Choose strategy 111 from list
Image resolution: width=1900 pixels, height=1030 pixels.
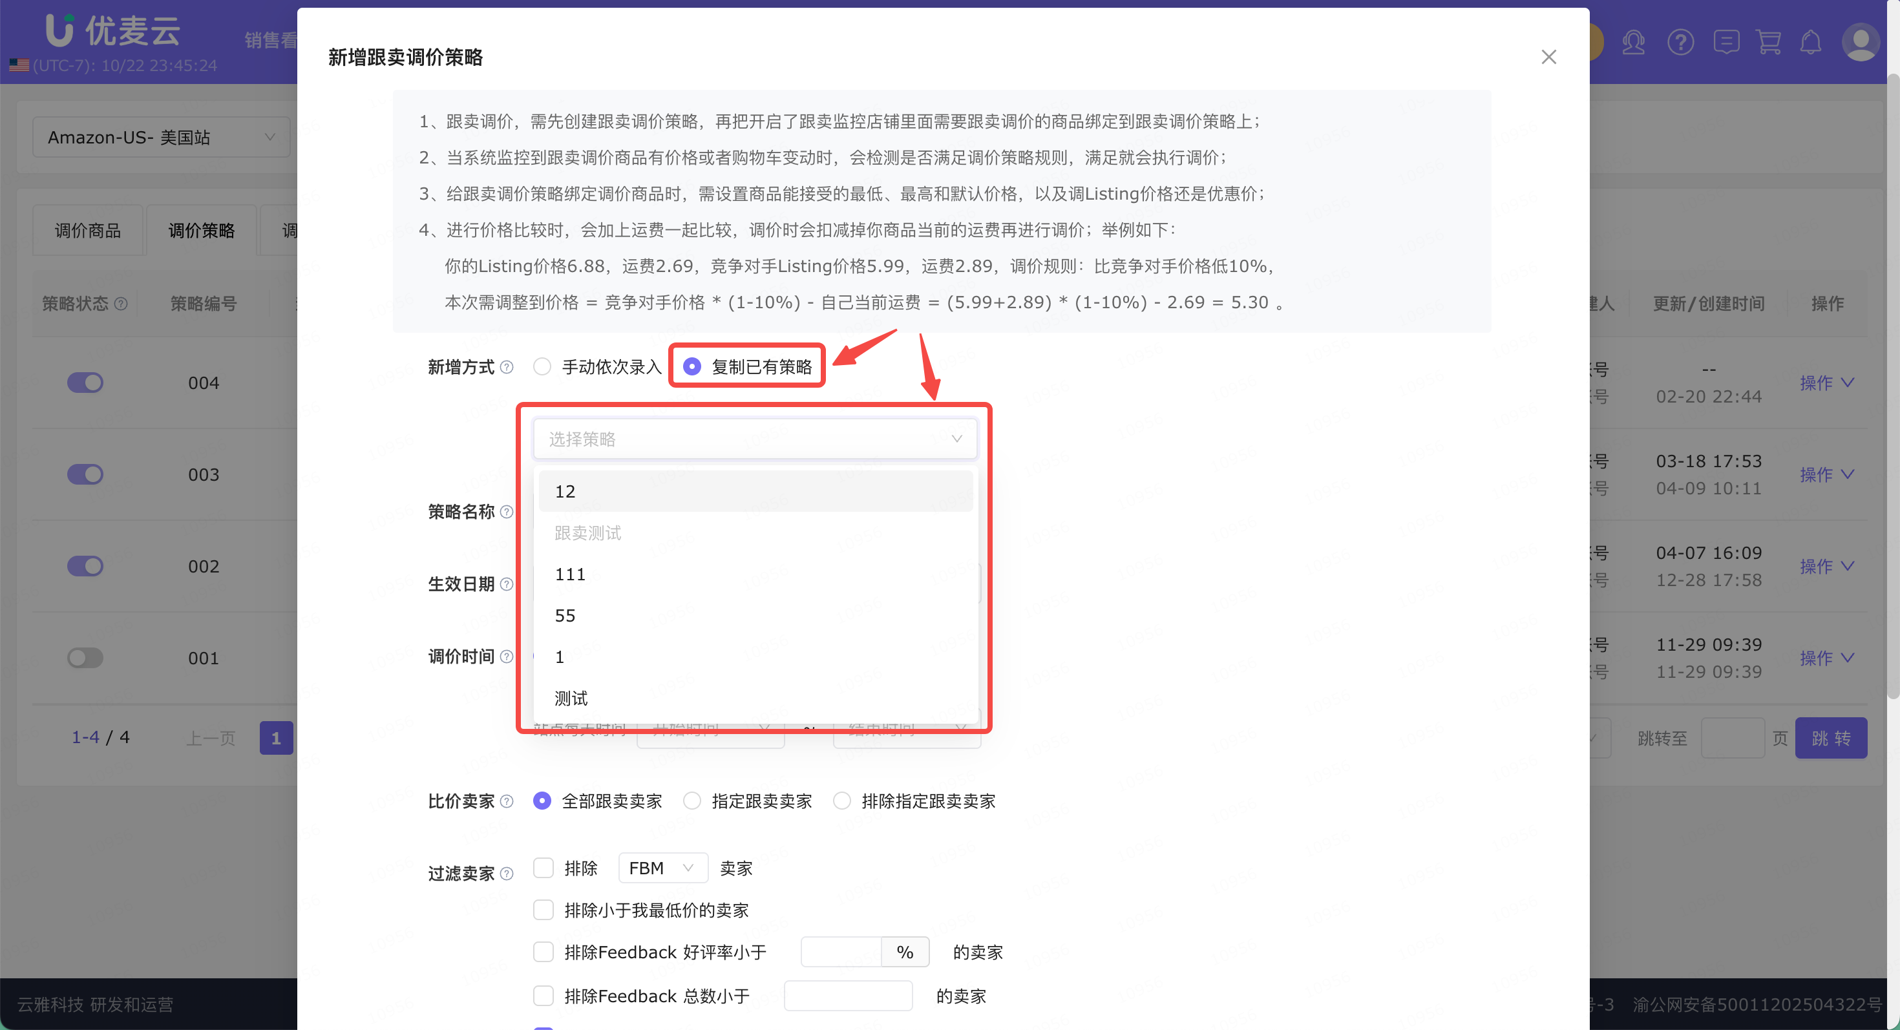[x=570, y=574]
